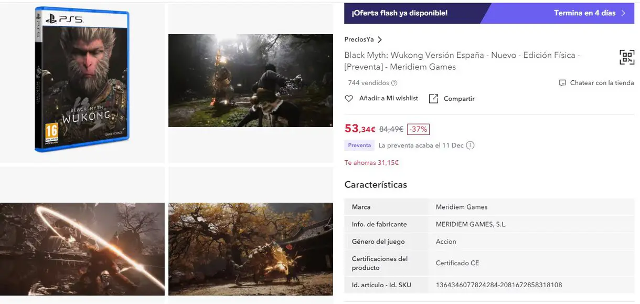View the PS5 box cover image
Screen dimensions: 640x304
[82, 79]
